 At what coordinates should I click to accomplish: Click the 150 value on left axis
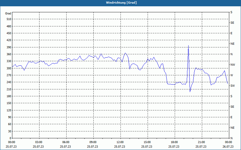(9, 103)
